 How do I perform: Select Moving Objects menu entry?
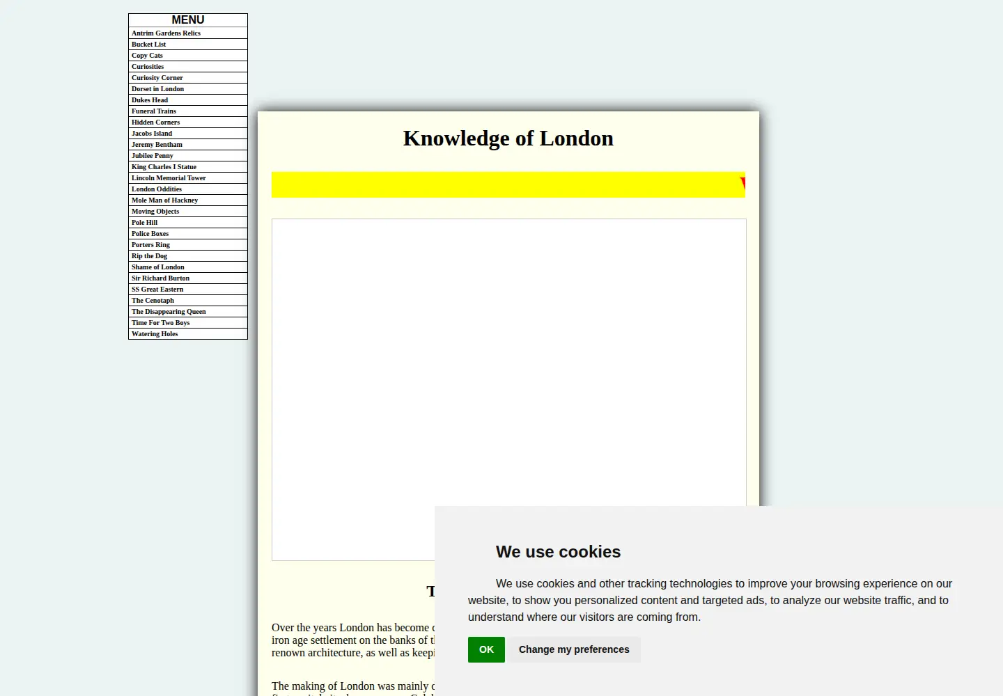click(188, 212)
